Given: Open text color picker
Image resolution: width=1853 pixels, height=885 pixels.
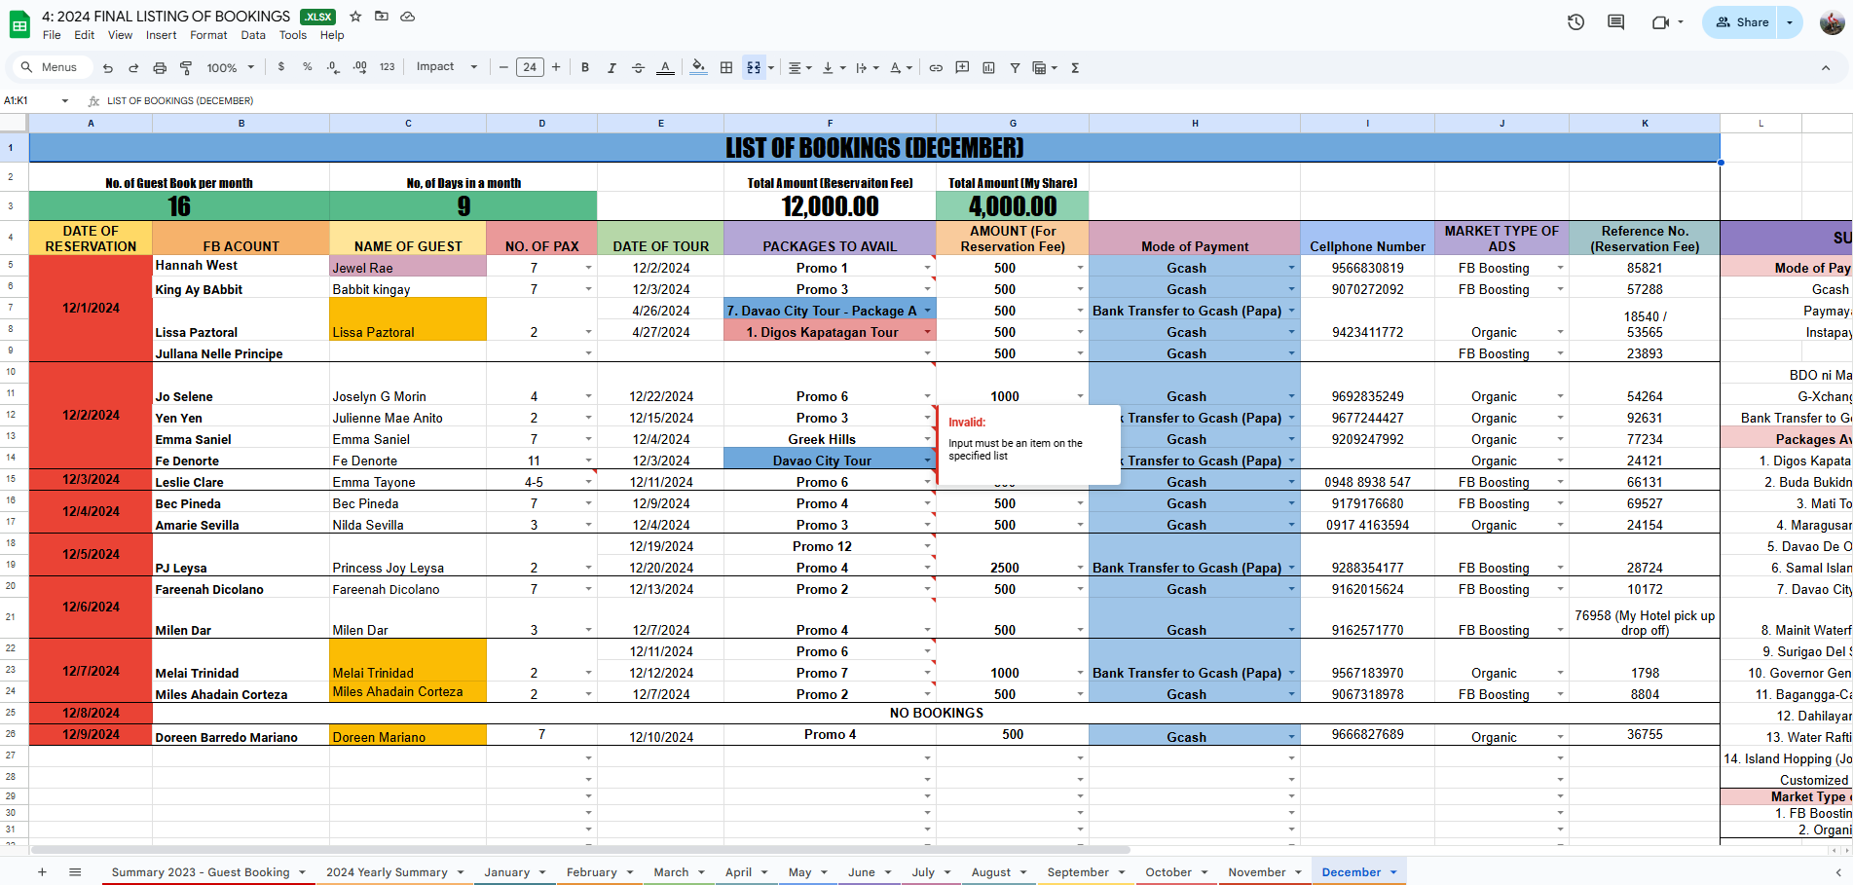Looking at the screenshot, I should point(665,67).
